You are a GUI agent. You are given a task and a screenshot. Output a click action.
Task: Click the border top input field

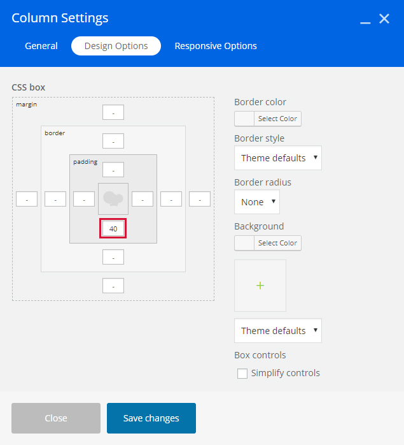pyautogui.click(x=113, y=141)
